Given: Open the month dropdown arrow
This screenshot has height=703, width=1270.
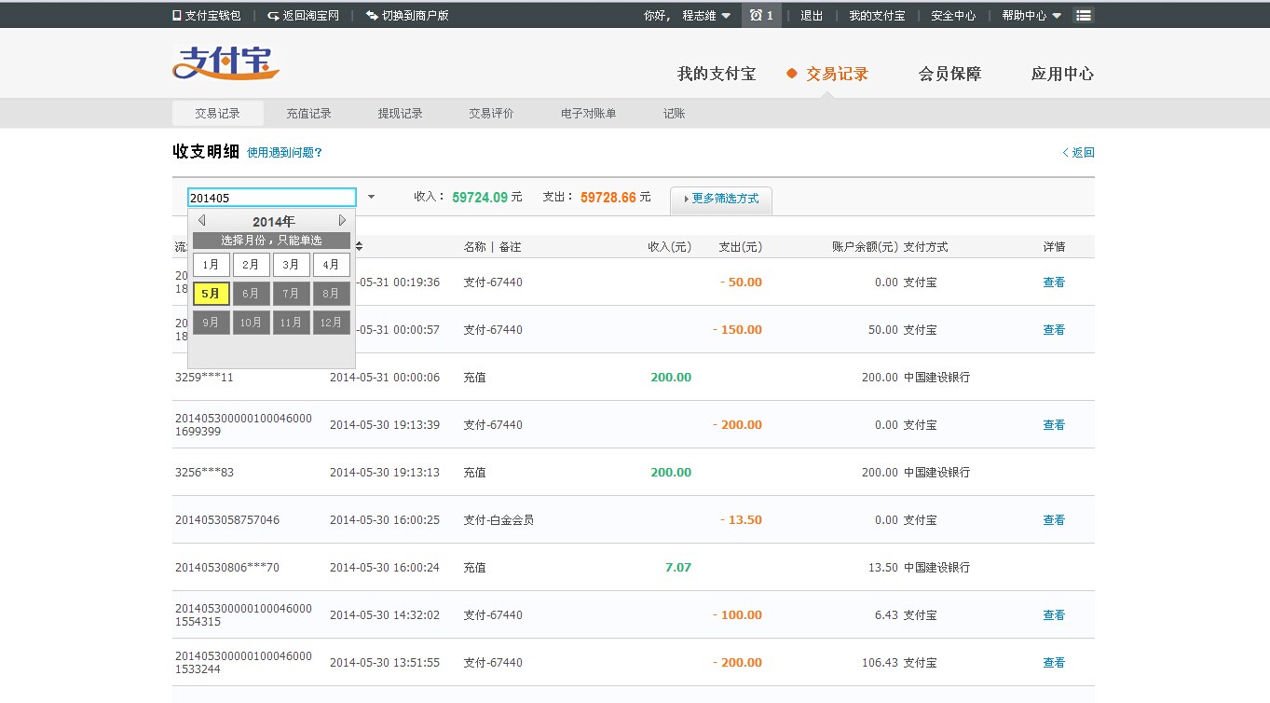Looking at the screenshot, I should pyautogui.click(x=371, y=198).
